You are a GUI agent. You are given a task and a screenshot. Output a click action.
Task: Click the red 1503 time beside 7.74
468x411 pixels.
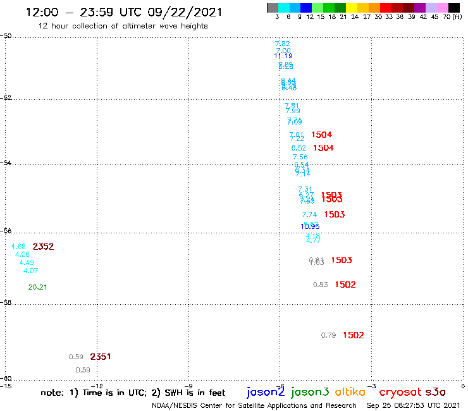[335, 214]
